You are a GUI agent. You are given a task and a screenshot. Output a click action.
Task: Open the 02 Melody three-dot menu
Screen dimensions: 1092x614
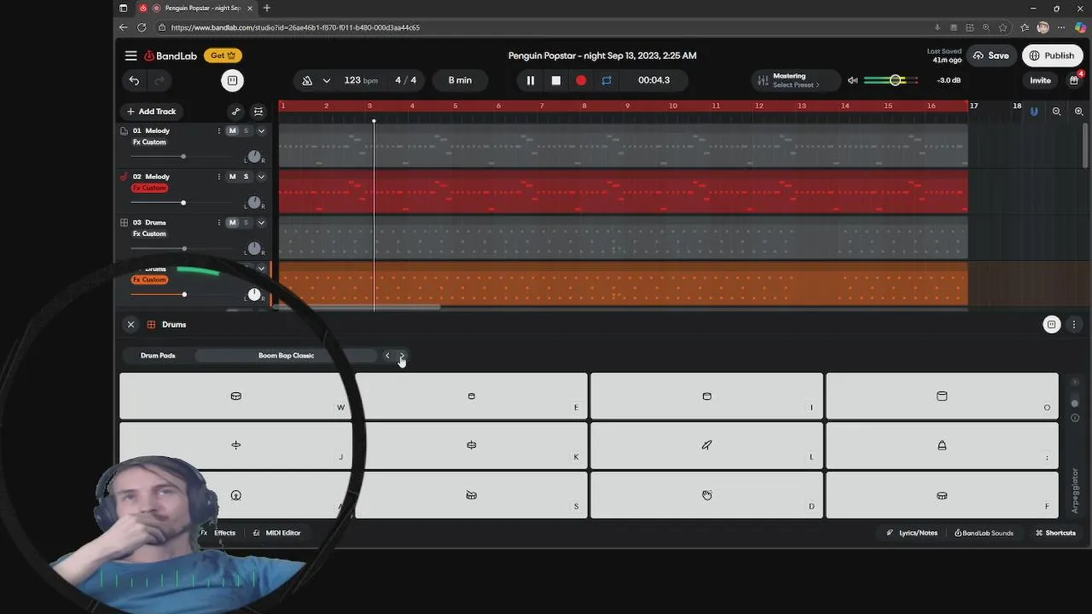click(x=218, y=177)
